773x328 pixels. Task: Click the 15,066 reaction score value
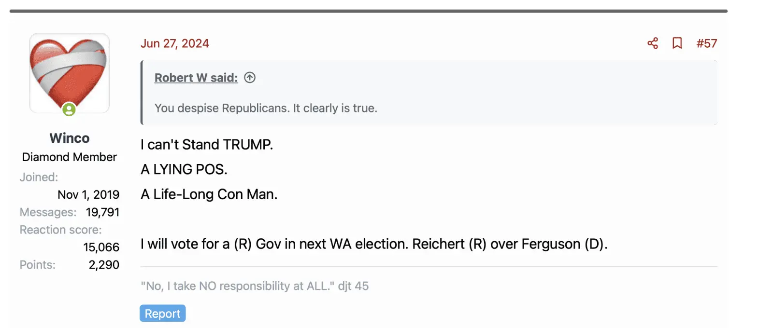click(x=101, y=247)
